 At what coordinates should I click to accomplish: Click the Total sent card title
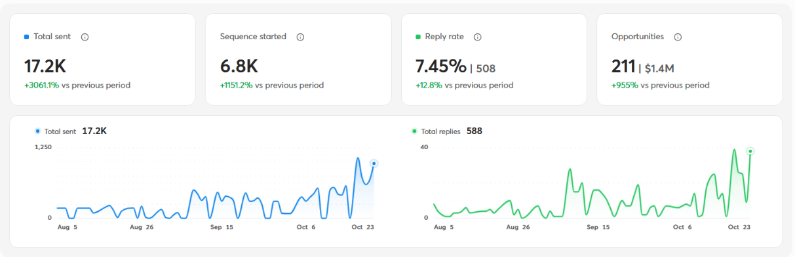click(52, 37)
